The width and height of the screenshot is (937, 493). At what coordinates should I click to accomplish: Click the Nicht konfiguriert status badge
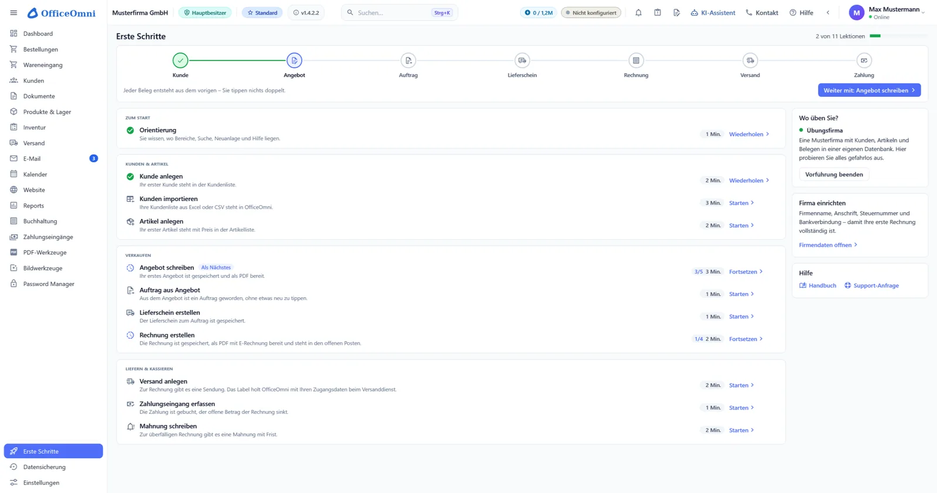(591, 12)
